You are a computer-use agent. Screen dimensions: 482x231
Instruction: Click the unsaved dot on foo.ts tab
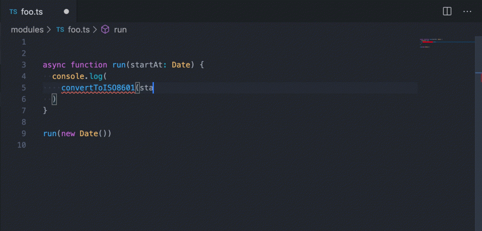coord(66,11)
